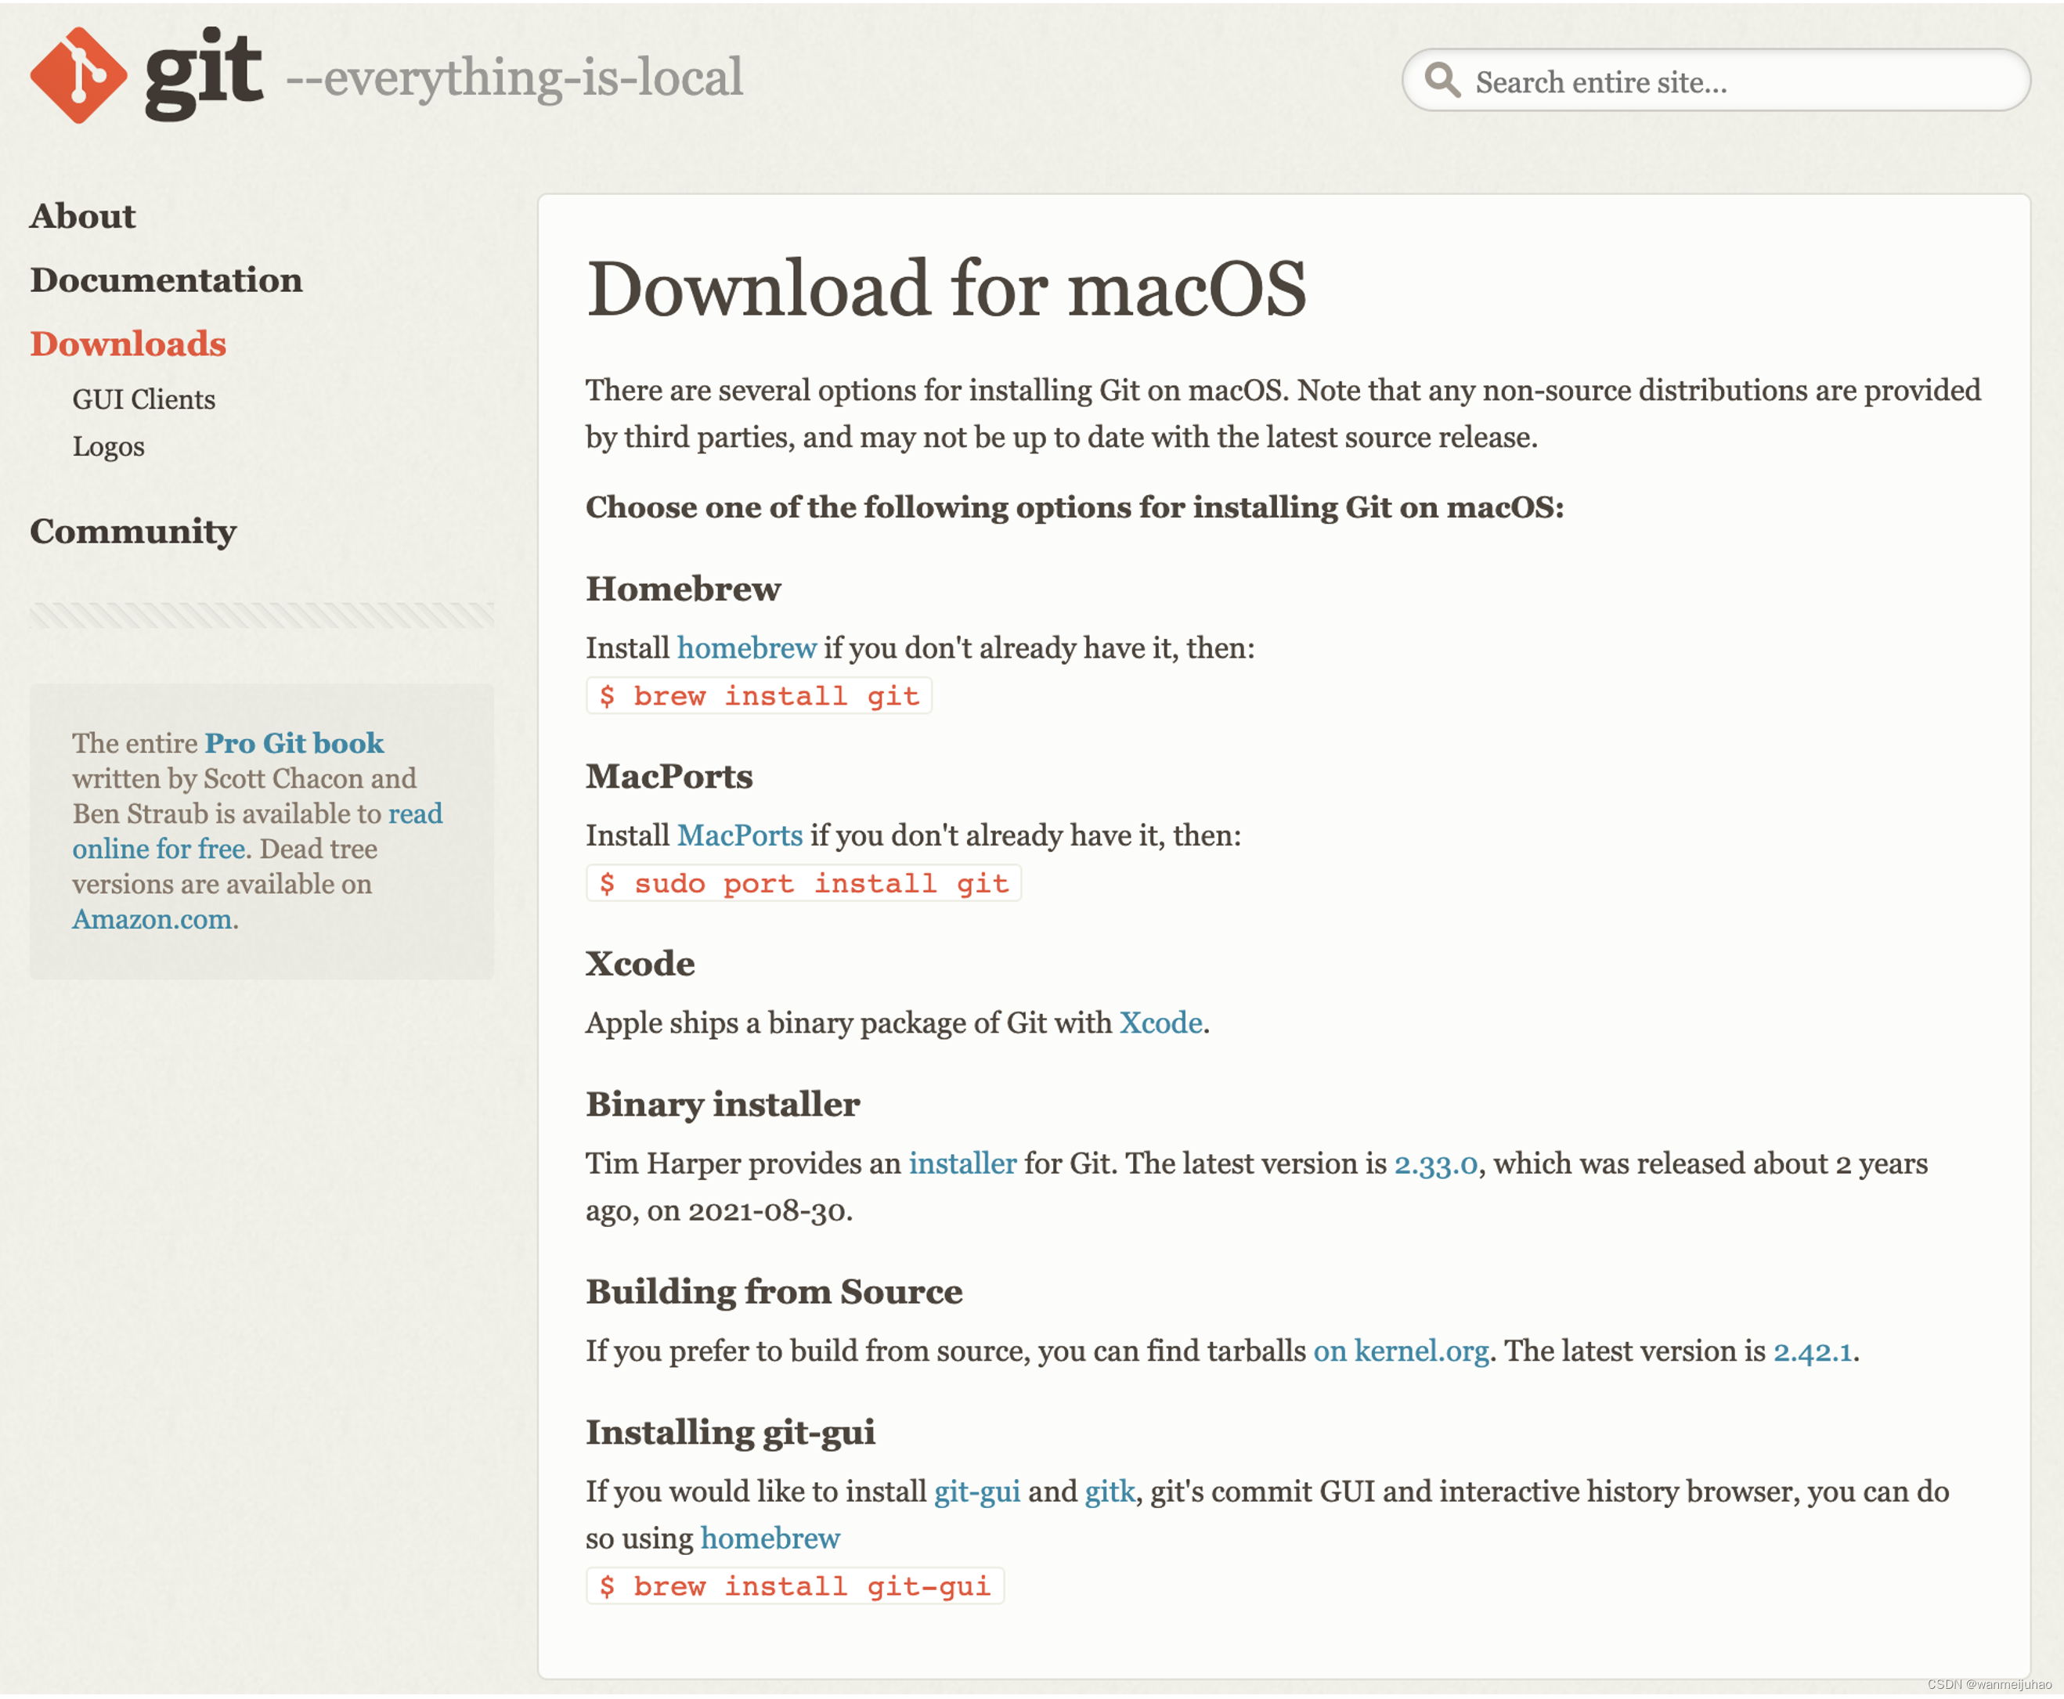Image resolution: width=2064 pixels, height=1699 pixels.
Task: Click the --everything-is-local tagline text
Action: (x=514, y=78)
